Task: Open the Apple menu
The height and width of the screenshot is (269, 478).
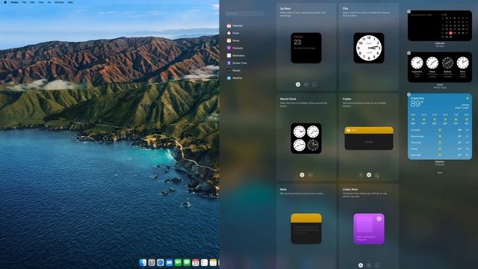Action: [5, 2]
